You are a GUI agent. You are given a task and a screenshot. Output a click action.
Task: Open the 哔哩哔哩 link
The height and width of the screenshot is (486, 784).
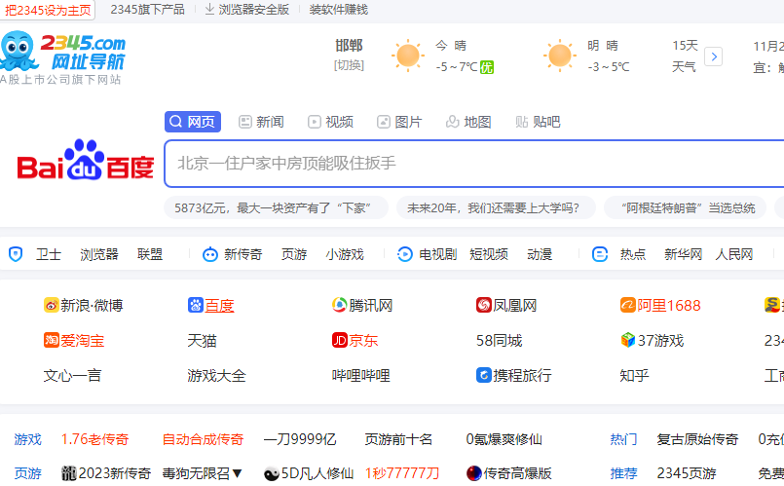tap(361, 376)
